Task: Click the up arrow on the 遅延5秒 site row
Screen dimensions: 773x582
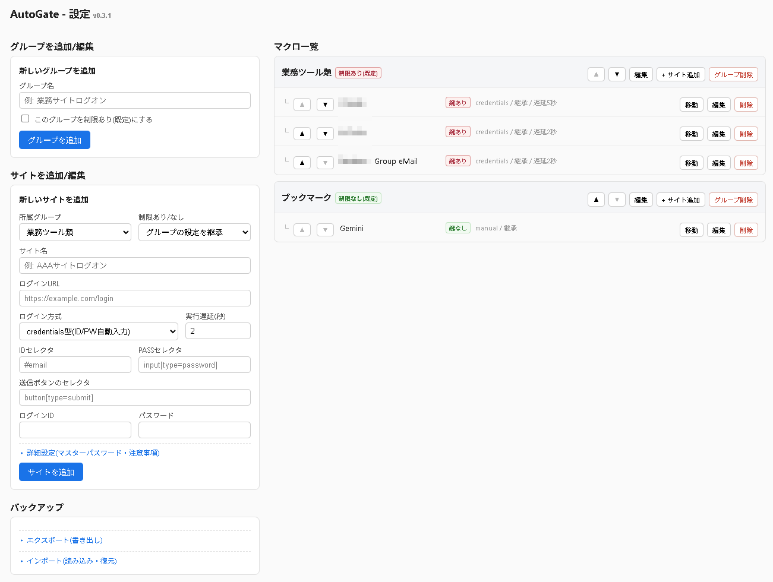Action: point(302,105)
